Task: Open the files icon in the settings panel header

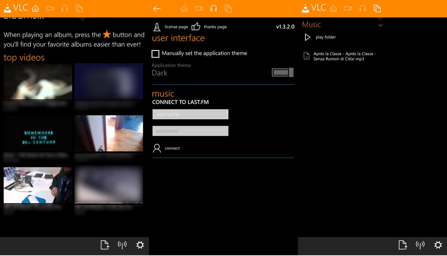Action: pyautogui.click(x=228, y=8)
